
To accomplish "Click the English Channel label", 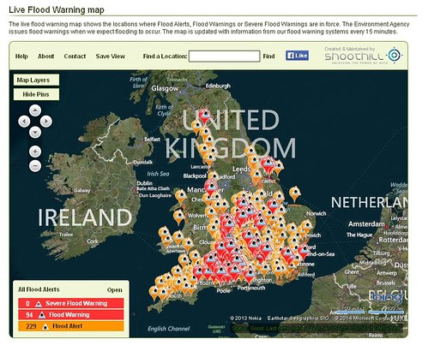I will (x=169, y=329).
